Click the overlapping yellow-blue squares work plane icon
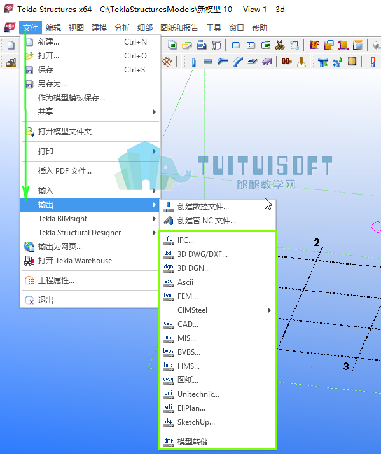 (329, 45)
